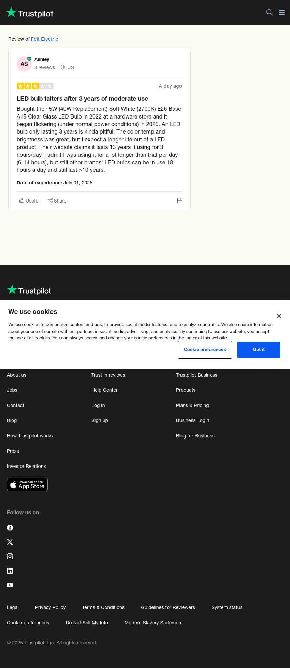
Task: Open Cookie preferences link in footer
Action: 28,623
